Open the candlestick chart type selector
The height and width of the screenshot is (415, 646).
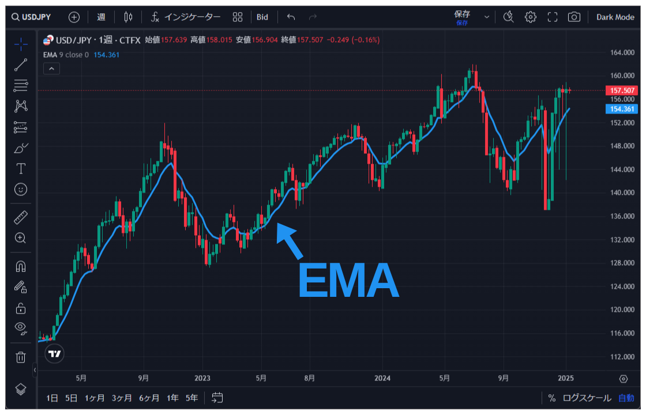(128, 17)
